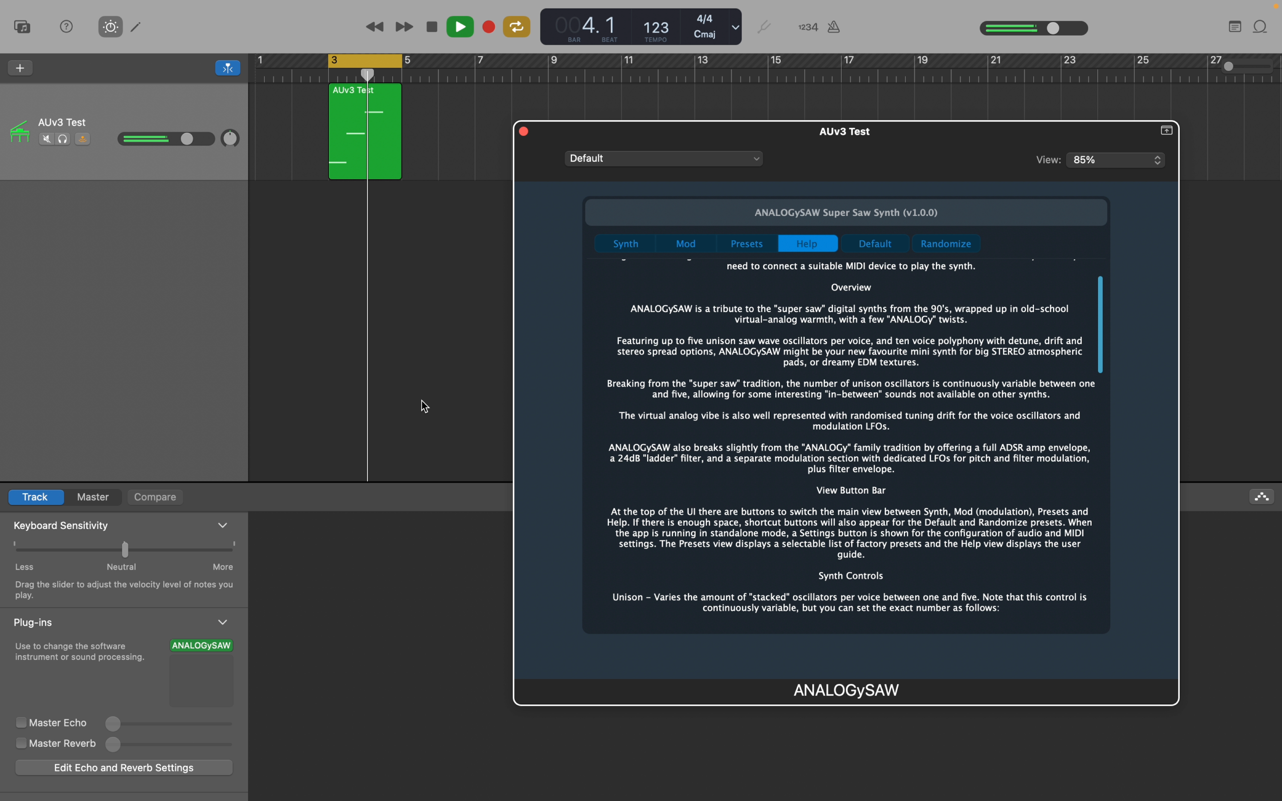Open the View 85% size dropdown
This screenshot has width=1282, height=801.
coord(1116,160)
